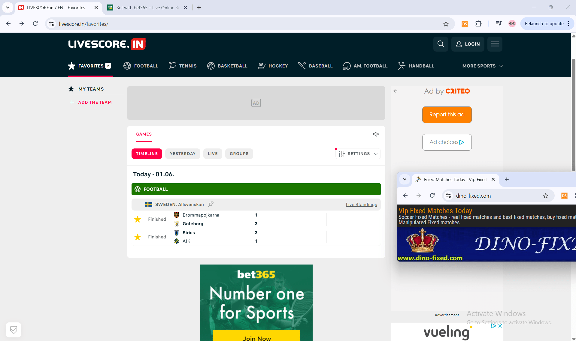Open the Am. Football section
This screenshot has width=576, height=341.
click(x=365, y=66)
